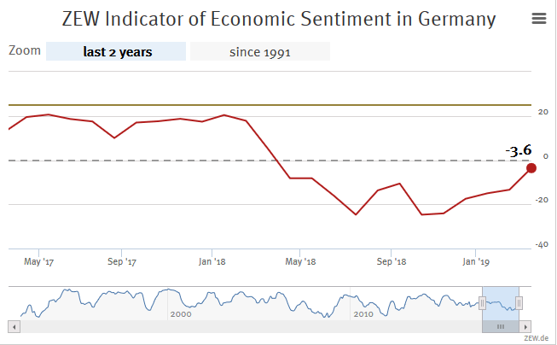Image resolution: width=557 pixels, height=345 pixels.
Task: Click the highlighted blue navigator selection
Action: pos(500,295)
